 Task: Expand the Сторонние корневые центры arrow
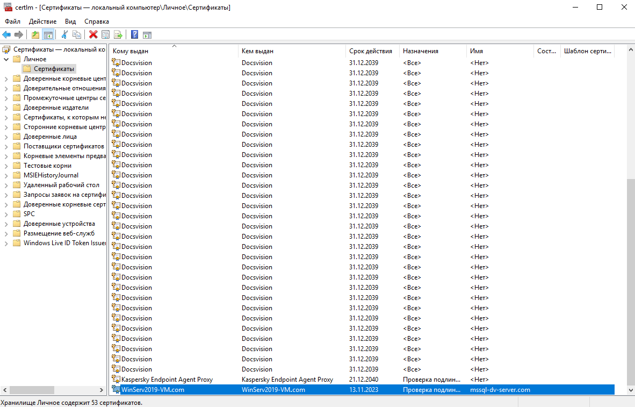pyautogui.click(x=6, y=127)
